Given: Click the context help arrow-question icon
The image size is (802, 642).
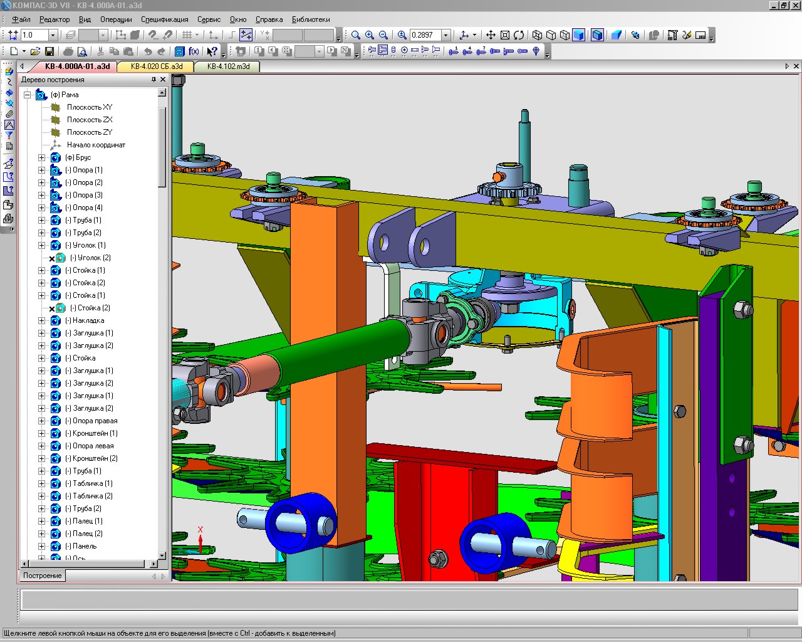Looking at the screenshot, I should [x=212, y=51].
